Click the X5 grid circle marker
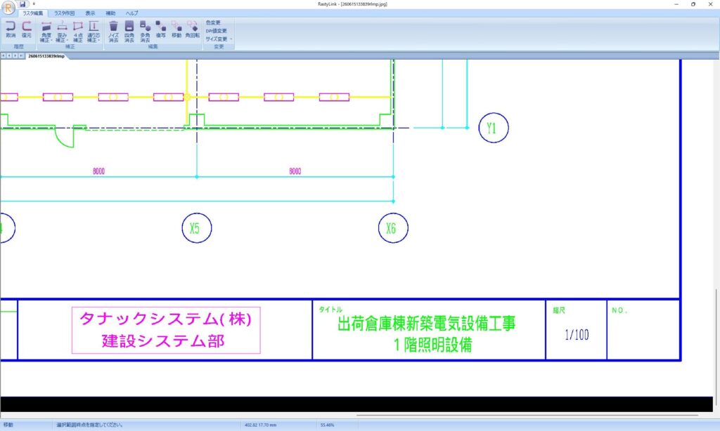 [197, 228]
